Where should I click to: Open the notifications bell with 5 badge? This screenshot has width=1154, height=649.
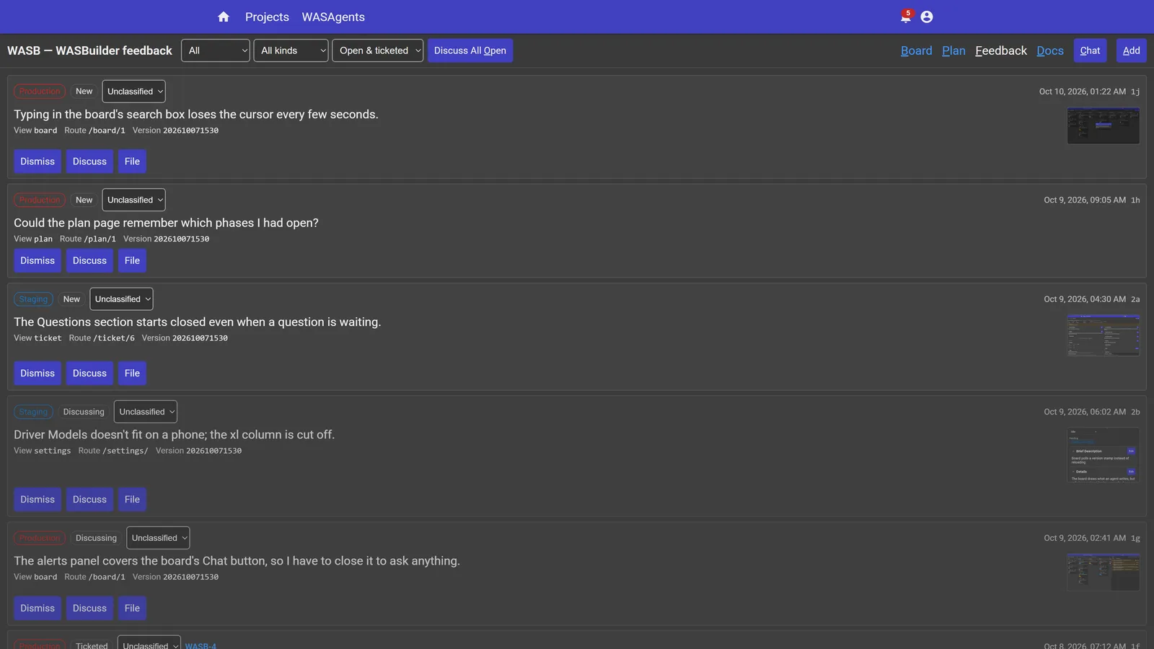(x=906, y=16)
